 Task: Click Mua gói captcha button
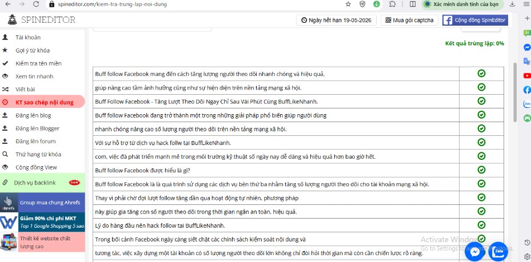[409, 21]
